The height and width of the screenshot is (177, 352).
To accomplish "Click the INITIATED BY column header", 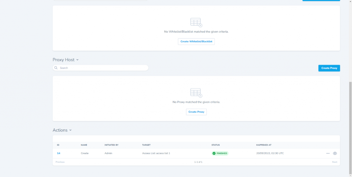I will tap(111, 145).
